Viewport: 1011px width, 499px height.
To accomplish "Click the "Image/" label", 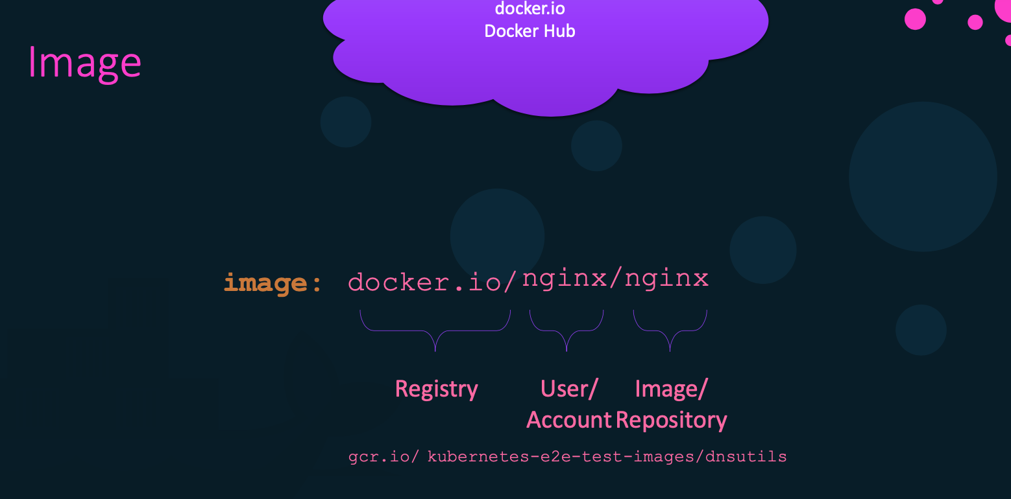I will pos(671,389).
